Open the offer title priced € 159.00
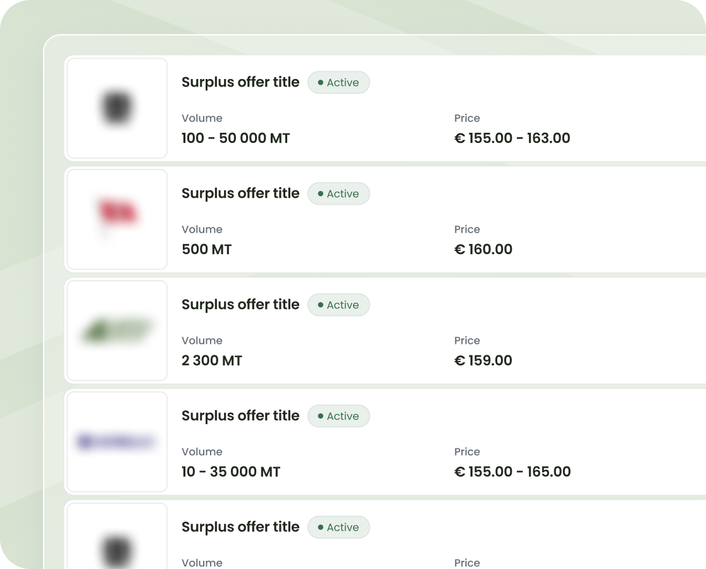The width and height of the screenshot is (706, 569). (x=240, y=305)
